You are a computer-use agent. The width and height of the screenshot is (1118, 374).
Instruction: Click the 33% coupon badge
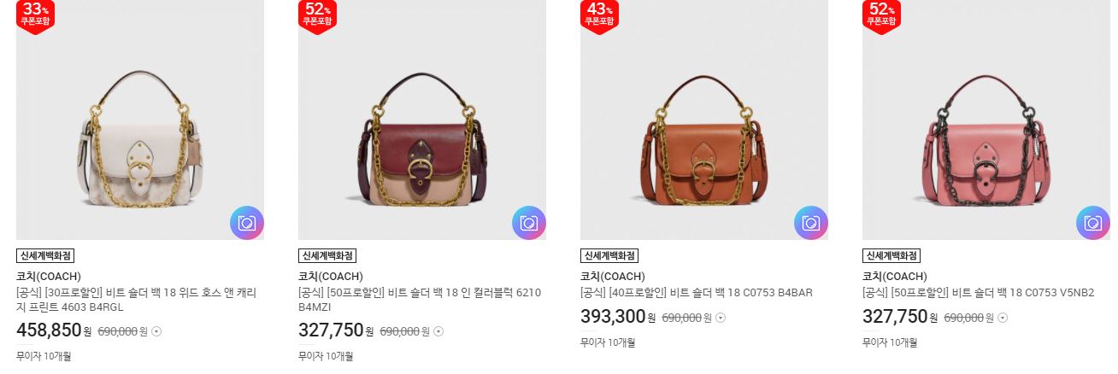click(35, 15)
